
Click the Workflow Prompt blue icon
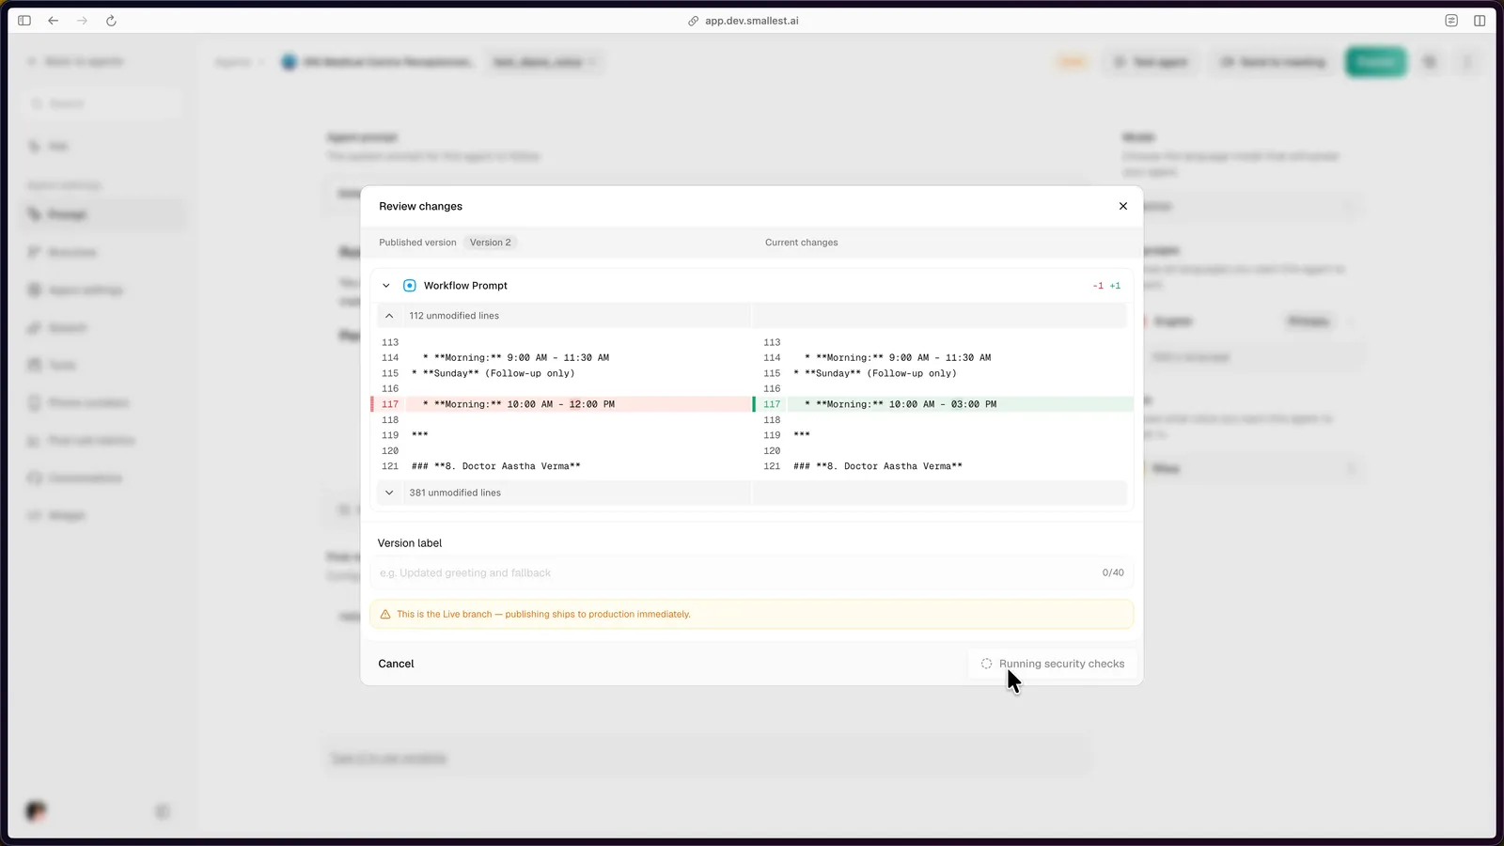(410, 286)
